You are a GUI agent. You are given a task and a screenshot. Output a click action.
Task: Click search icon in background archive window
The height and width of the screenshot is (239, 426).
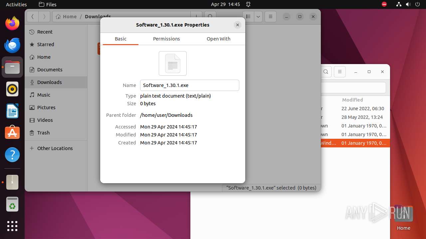pyautogui.click(x=326, y=72)
